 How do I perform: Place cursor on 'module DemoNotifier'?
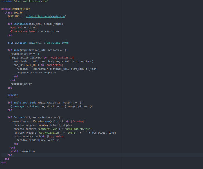pyautogui.click(x=16, y=9)
